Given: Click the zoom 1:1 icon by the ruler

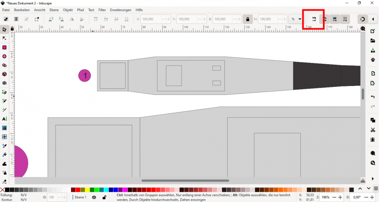Looking at the screenshot, I should point(363,29).
